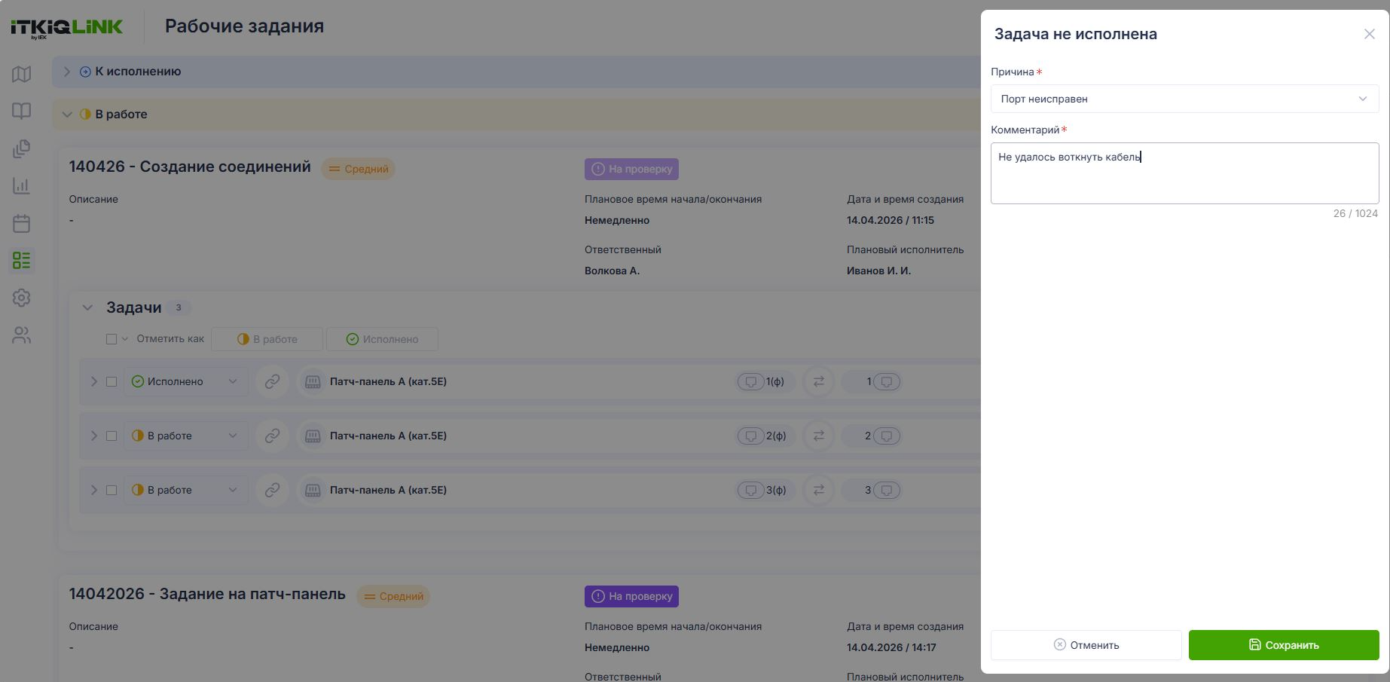
Task: Tick the checkbox for the port 3(ф) task row
Action: (112, 490)
